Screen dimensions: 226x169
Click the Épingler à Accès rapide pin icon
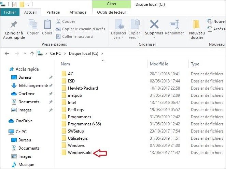[14, 24]
